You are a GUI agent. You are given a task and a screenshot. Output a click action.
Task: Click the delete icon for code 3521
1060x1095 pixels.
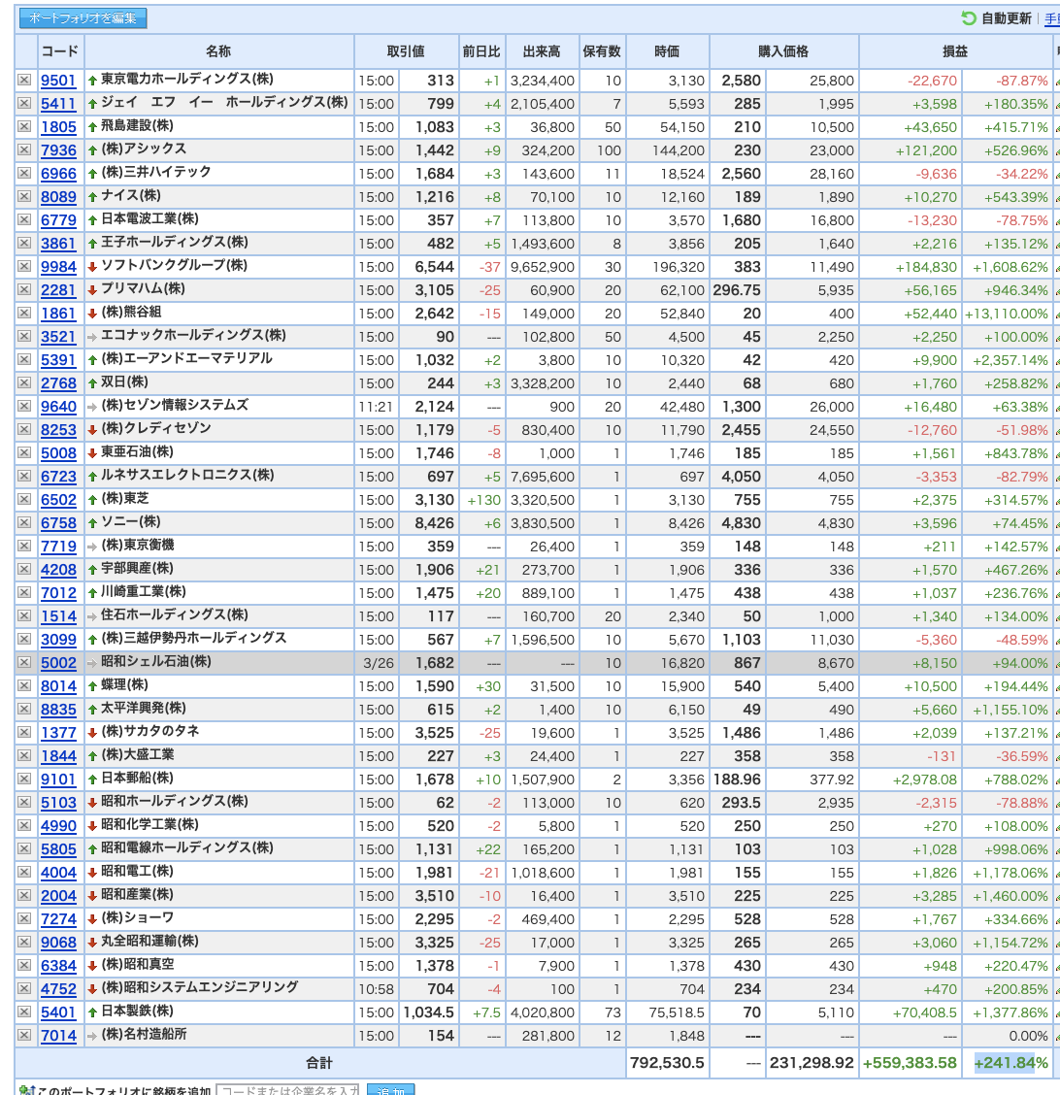pos(24,336)
